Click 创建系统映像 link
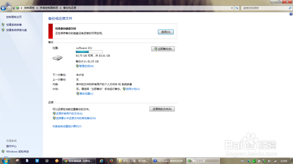Screen dimensions: 293x164 point(14,25)
